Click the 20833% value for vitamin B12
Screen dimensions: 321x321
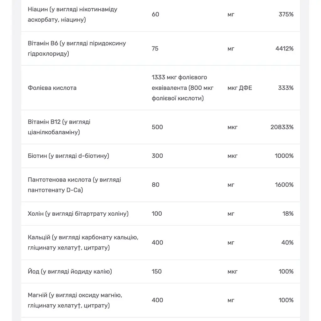tap(282, 127)
